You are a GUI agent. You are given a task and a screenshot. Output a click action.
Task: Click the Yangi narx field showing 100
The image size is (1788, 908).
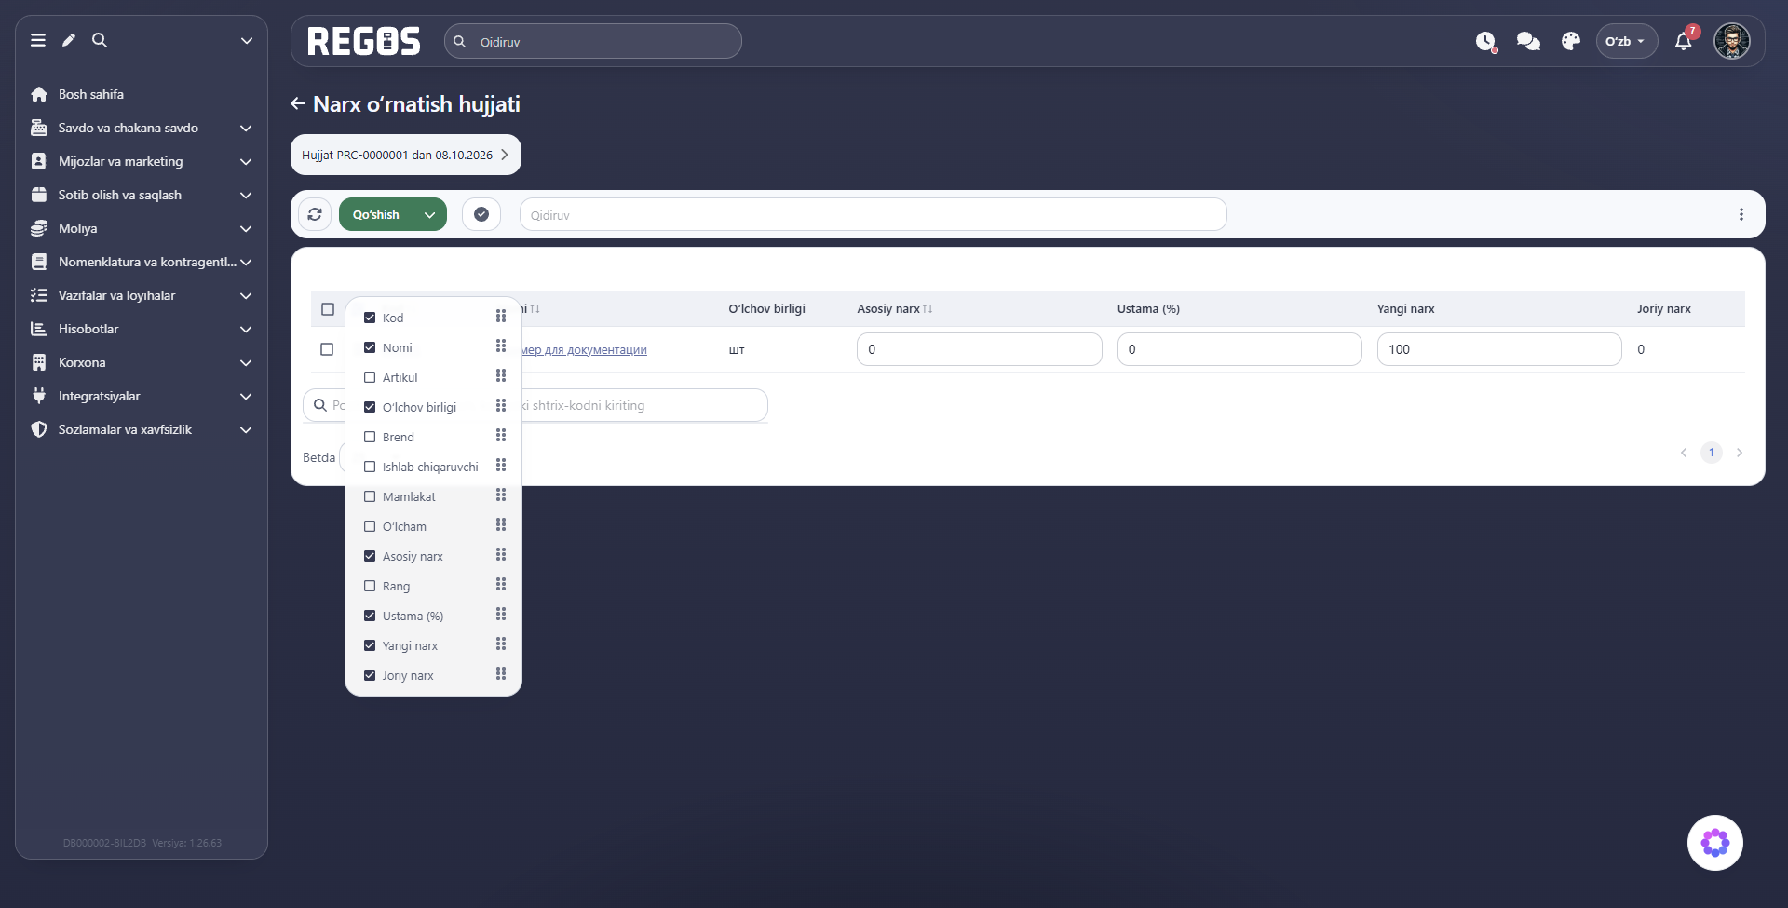tap(1499, 349)
